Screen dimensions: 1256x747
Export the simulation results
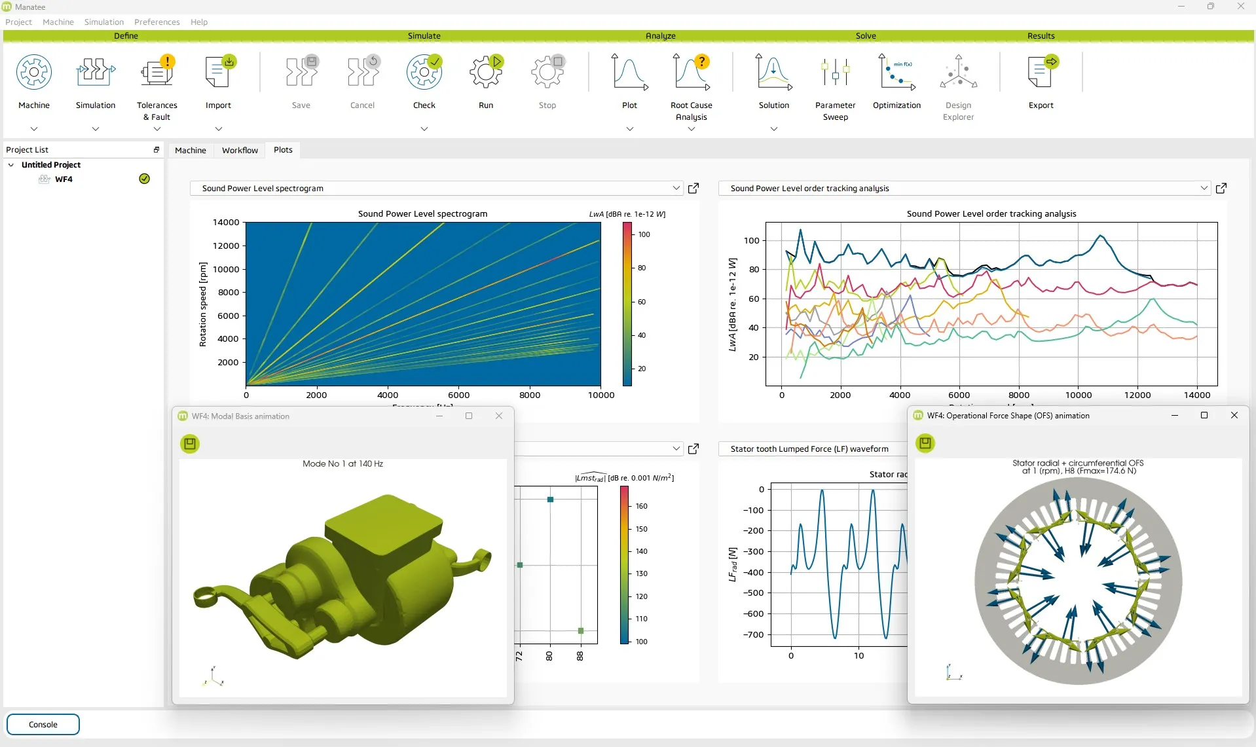point(1041,72)
